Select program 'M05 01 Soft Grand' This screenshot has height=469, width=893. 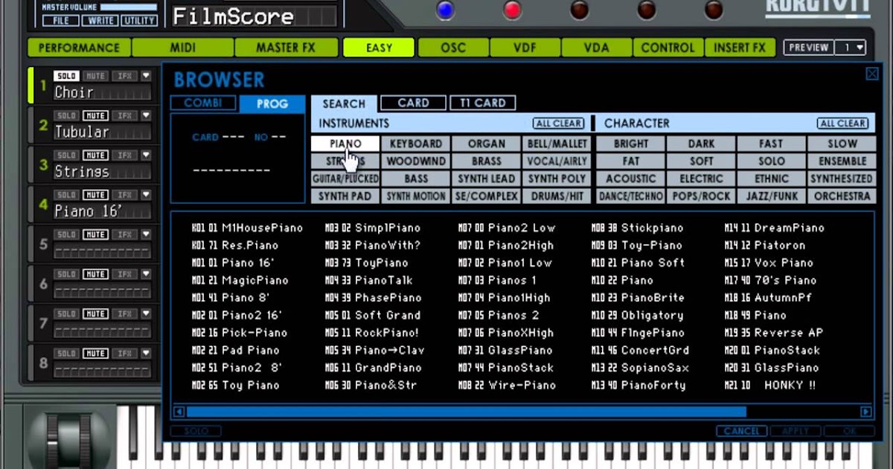(373, 315)
